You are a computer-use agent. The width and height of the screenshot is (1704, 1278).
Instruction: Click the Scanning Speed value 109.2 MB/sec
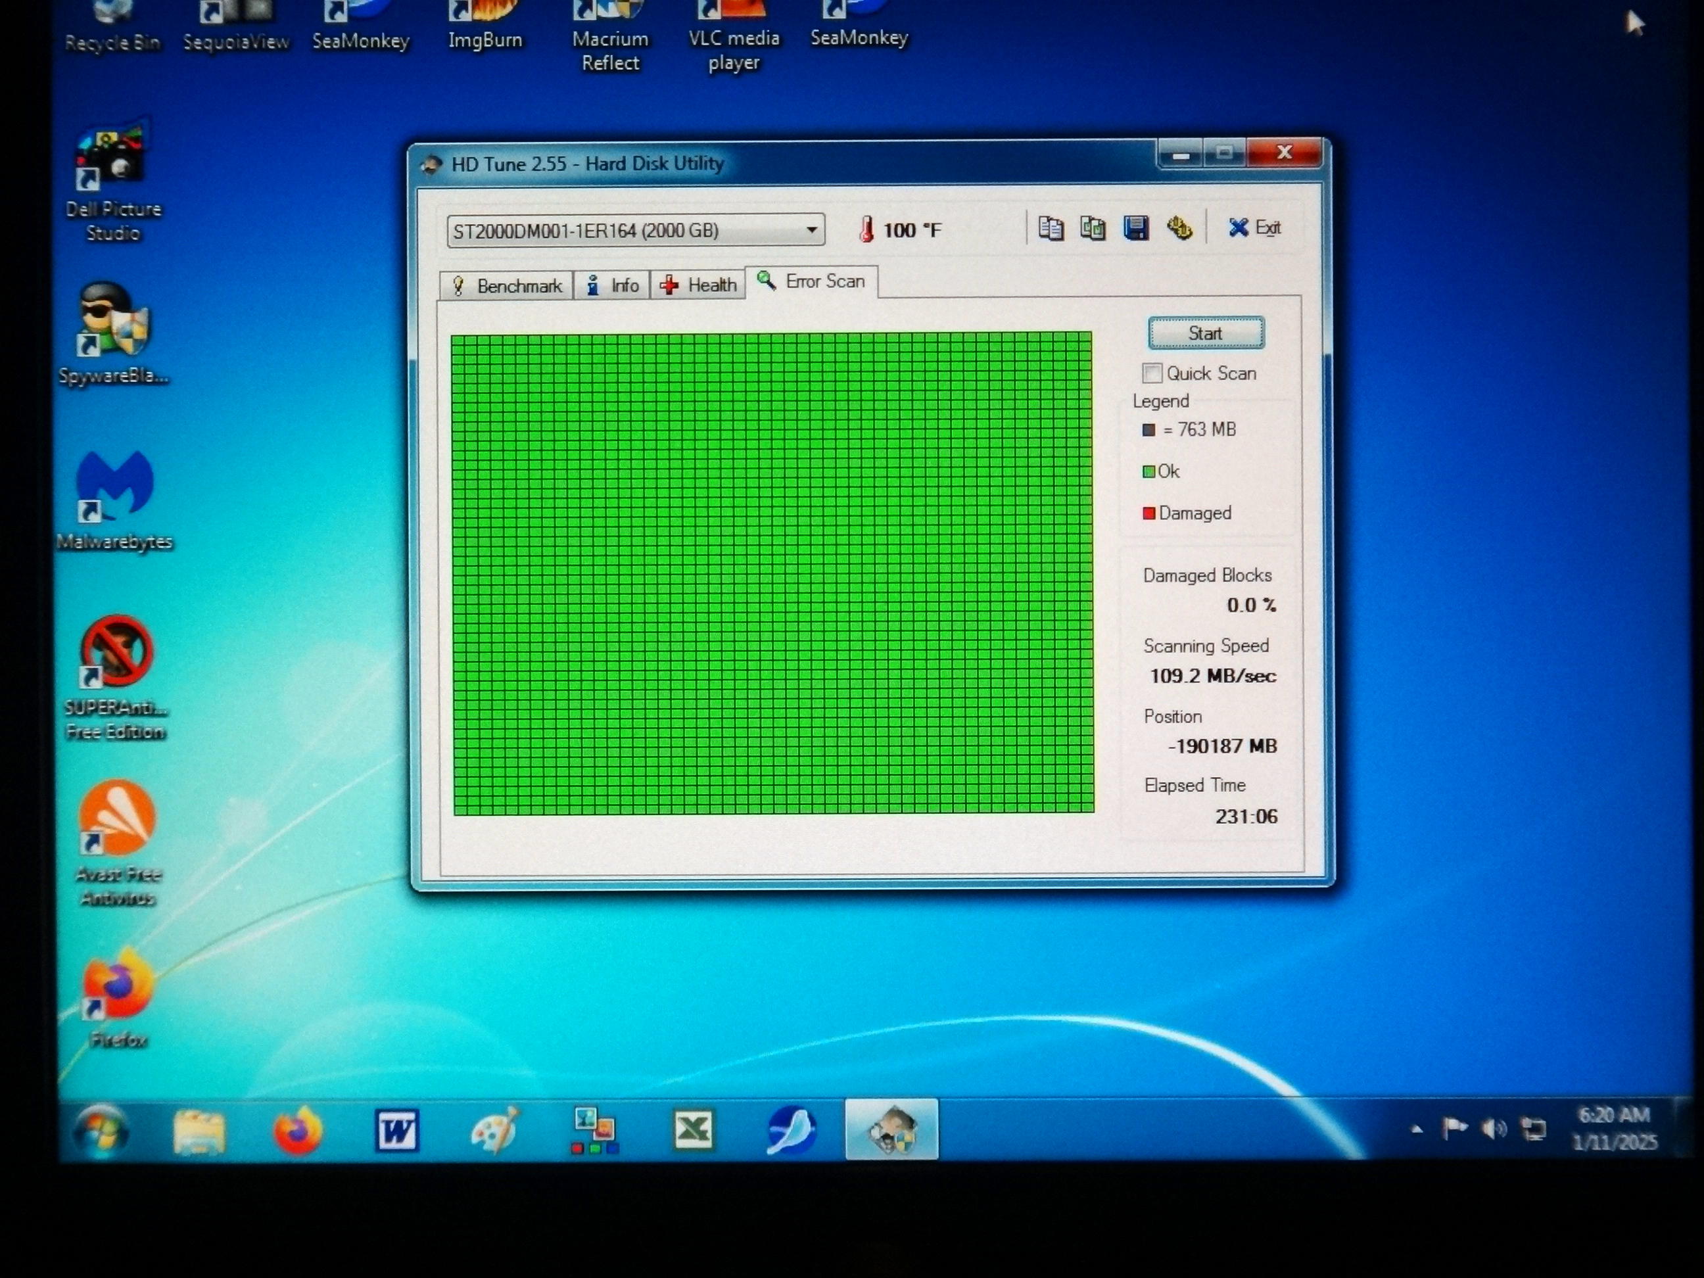click(x=1212, y=676)
